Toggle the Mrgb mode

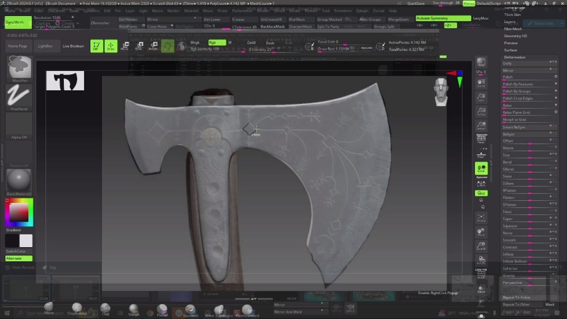click(195, 43)
